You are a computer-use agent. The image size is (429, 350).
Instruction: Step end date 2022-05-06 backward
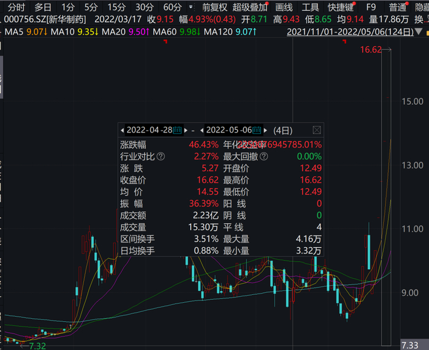pyautogui.click(x=202, y=131)
